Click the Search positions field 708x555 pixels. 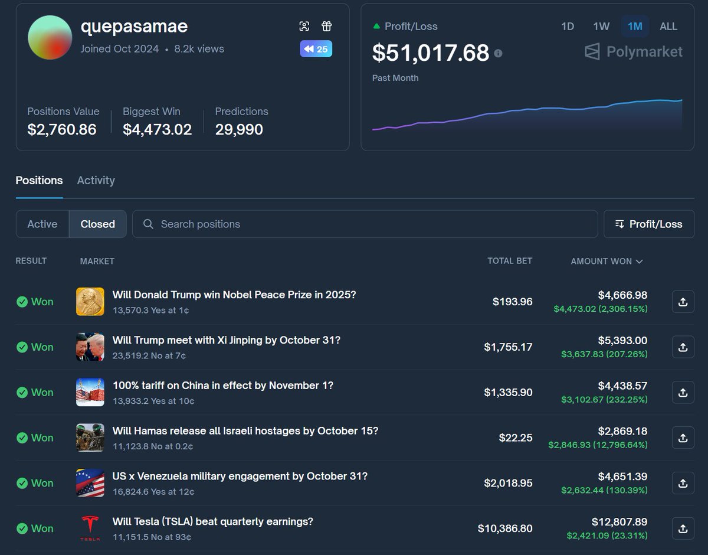click(365, 224)
